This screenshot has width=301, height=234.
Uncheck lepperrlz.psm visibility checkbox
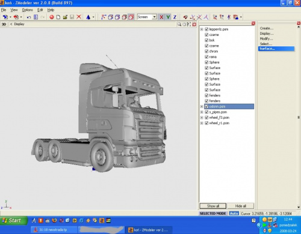[x=206, y=29]
